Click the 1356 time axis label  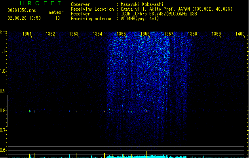pos(145,34)
